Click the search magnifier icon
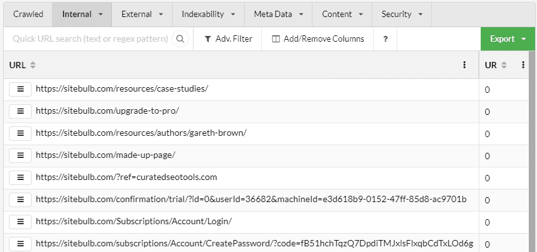This screenshot has width=537, height=252. [x=180, y=39]
